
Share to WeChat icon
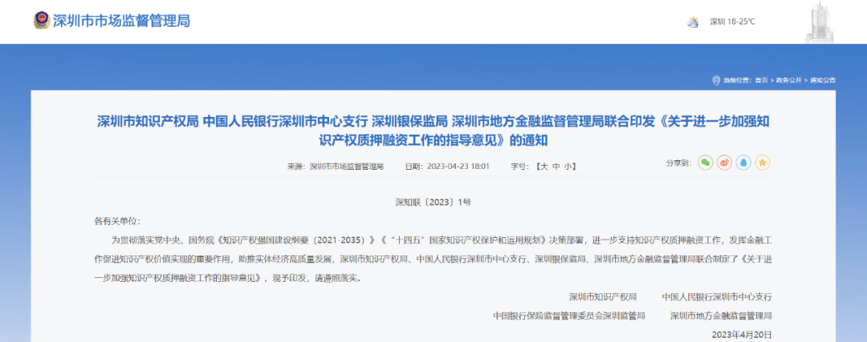[705, 163]
